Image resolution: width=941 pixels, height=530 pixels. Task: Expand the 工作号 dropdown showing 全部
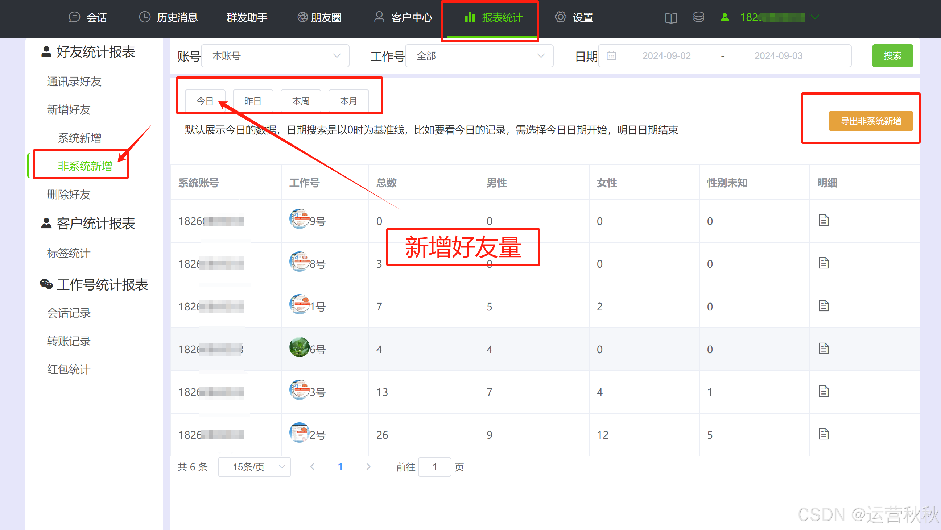point(479,56)
